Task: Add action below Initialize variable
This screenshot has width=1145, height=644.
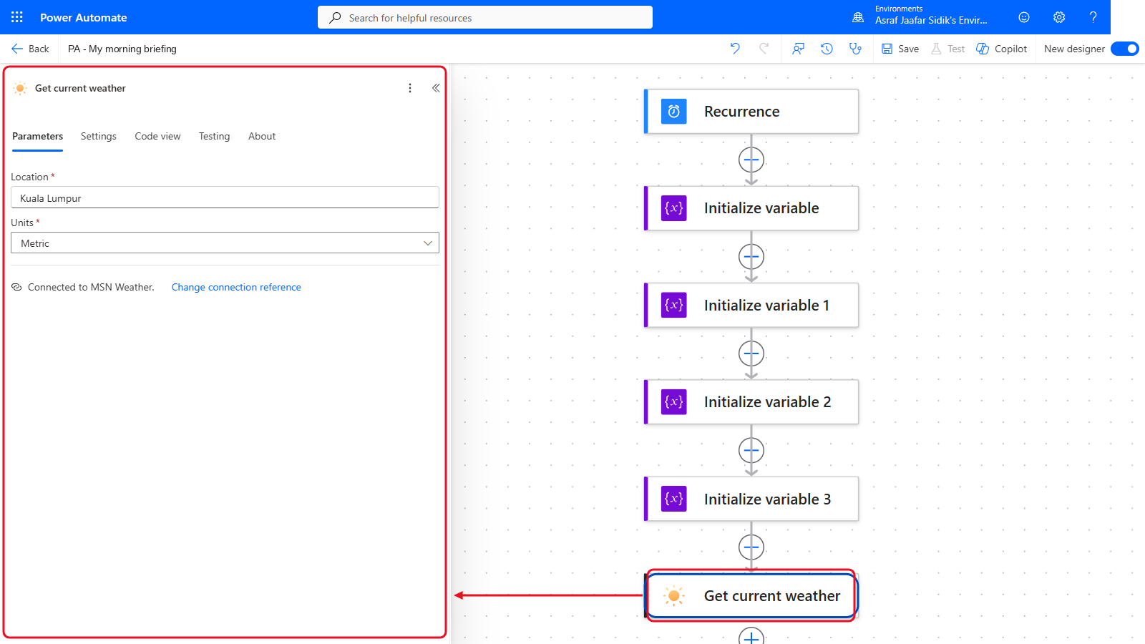Action: tap(751, 256)
